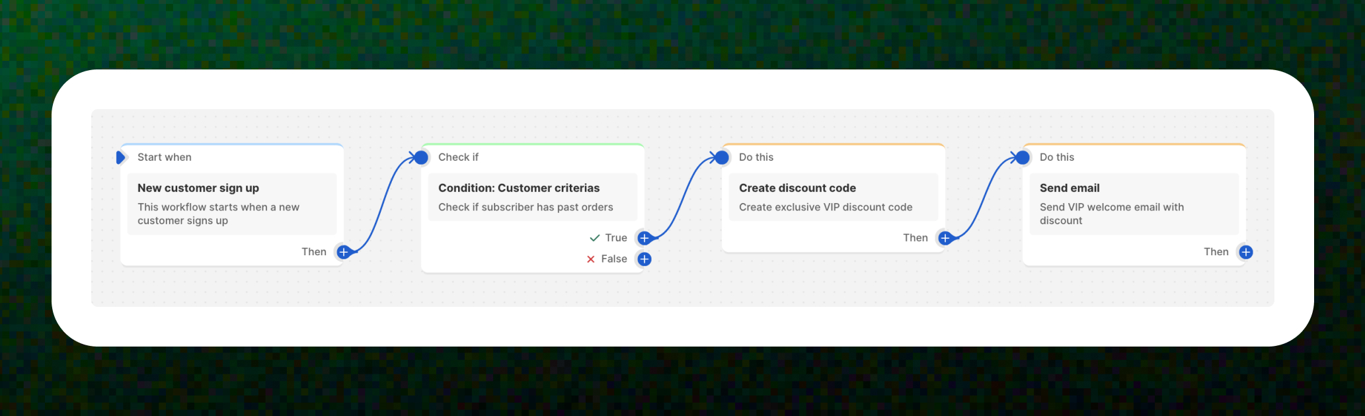
Task: Click the text 'Check if subscriber has past orders'
Action: 526,207
